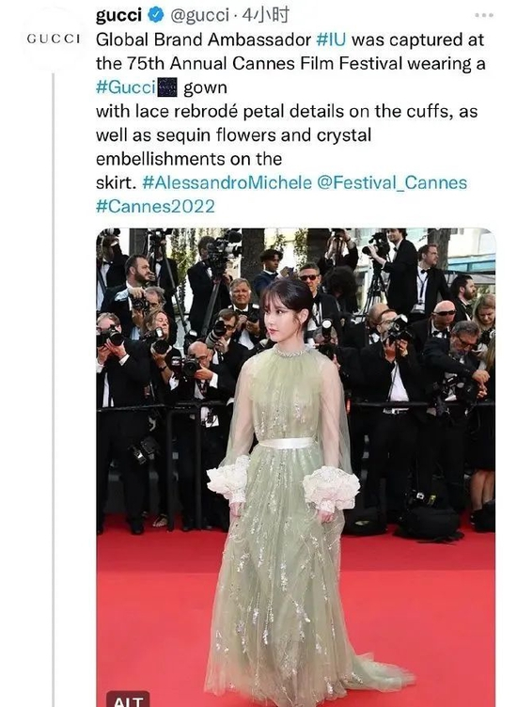Open the gucci display name
517x707 pixels.
point(118,16)
